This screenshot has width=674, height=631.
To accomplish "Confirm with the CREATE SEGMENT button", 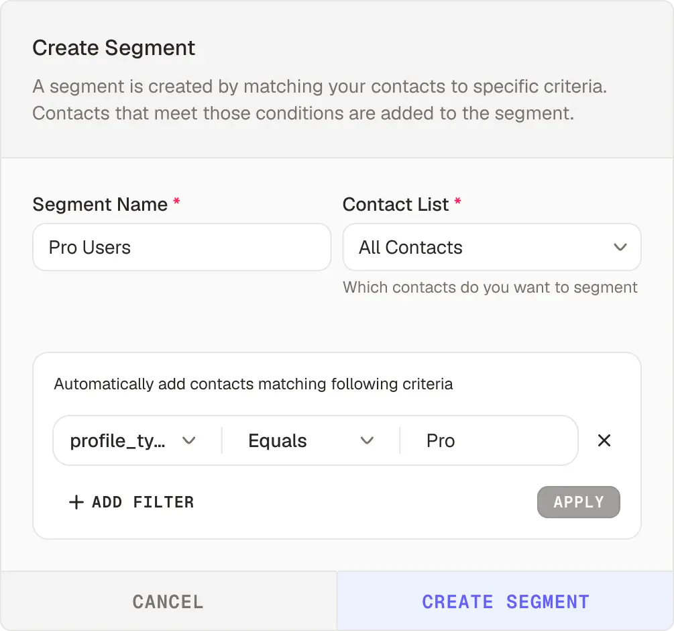I will click(505, 601).
